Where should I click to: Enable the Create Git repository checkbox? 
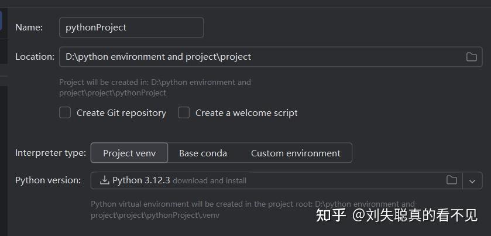coord(65,112)
